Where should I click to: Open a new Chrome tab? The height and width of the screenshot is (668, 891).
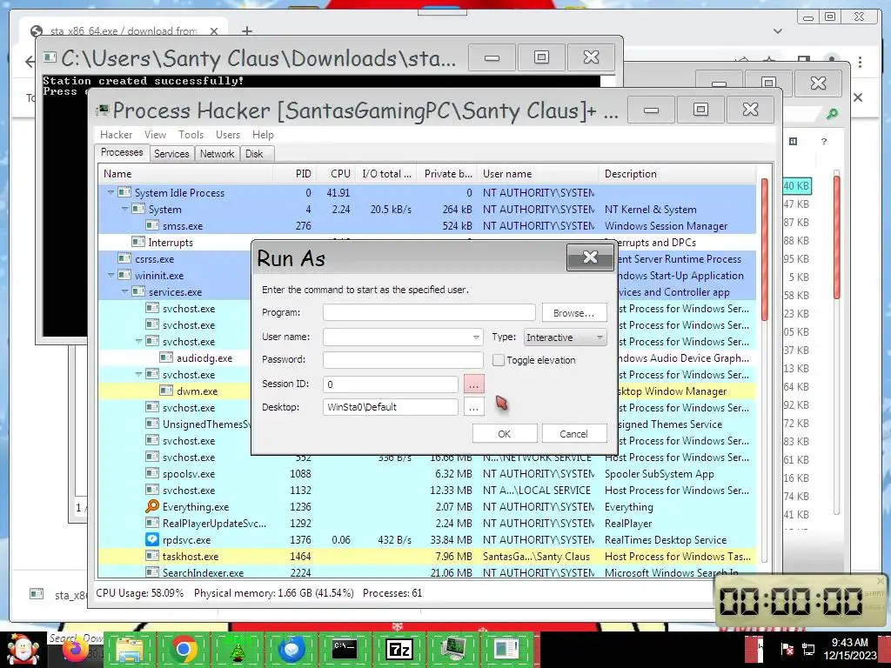(246, 30)
